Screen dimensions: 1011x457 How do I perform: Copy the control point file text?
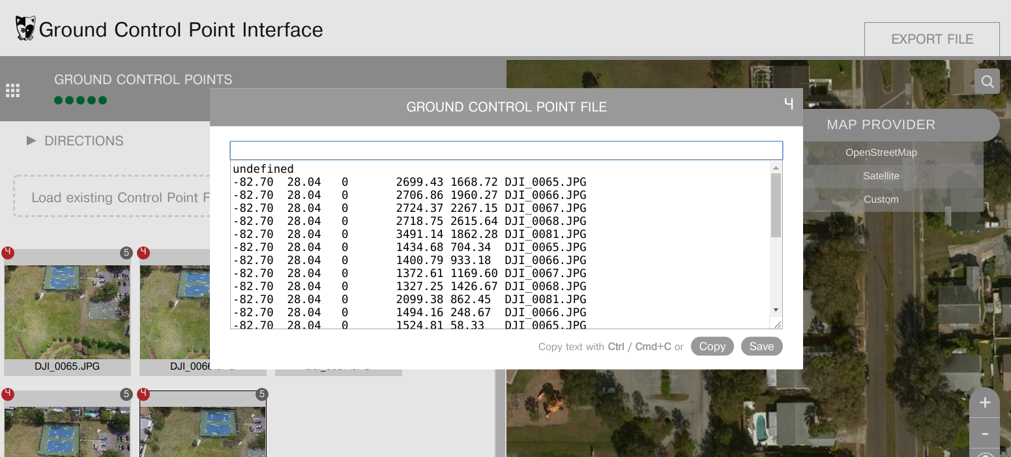[x=712, y=346]
